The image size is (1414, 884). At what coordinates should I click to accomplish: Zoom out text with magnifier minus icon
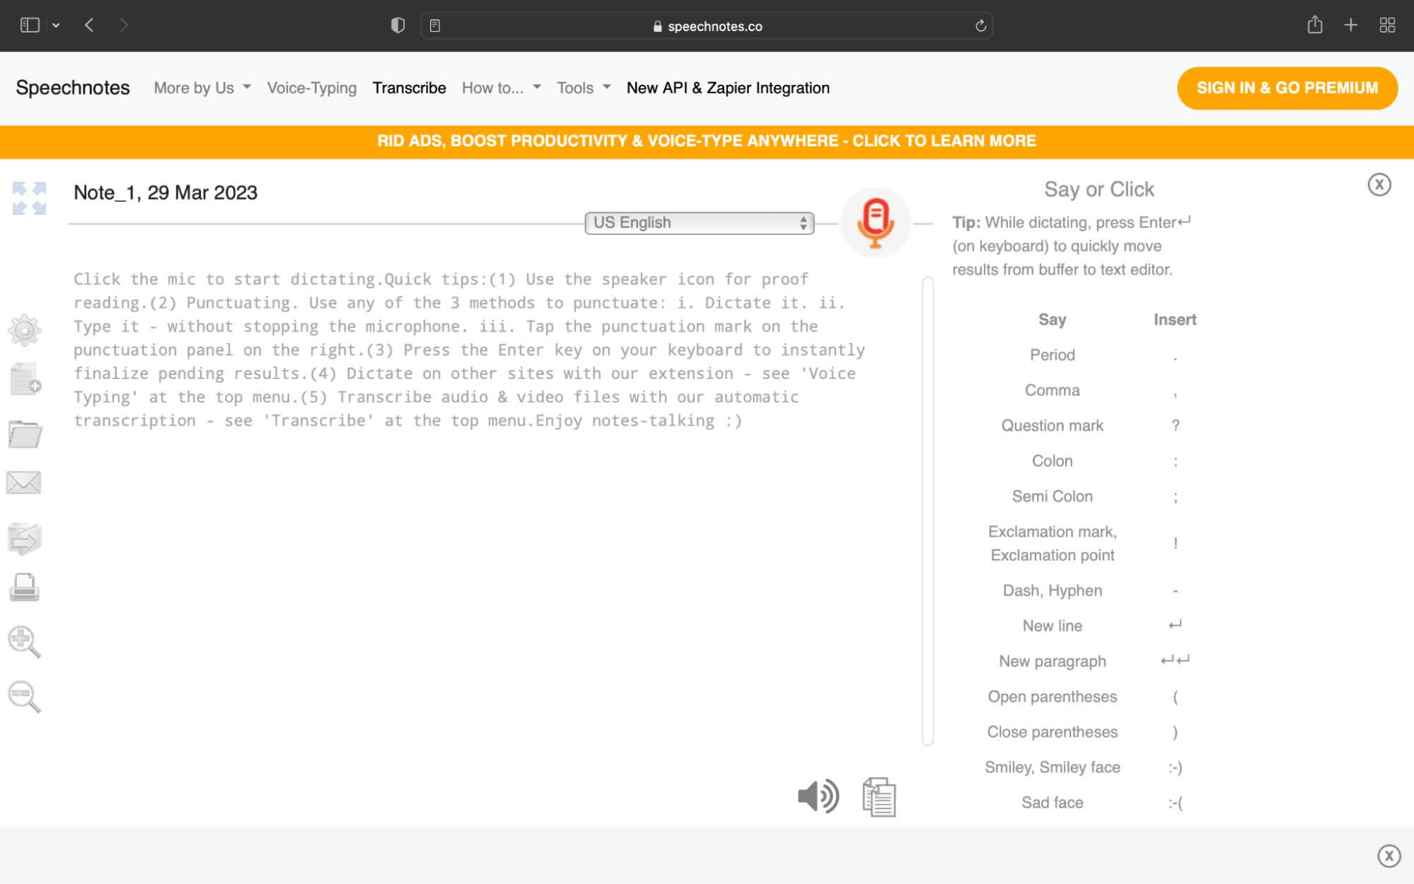coord(24,697)
